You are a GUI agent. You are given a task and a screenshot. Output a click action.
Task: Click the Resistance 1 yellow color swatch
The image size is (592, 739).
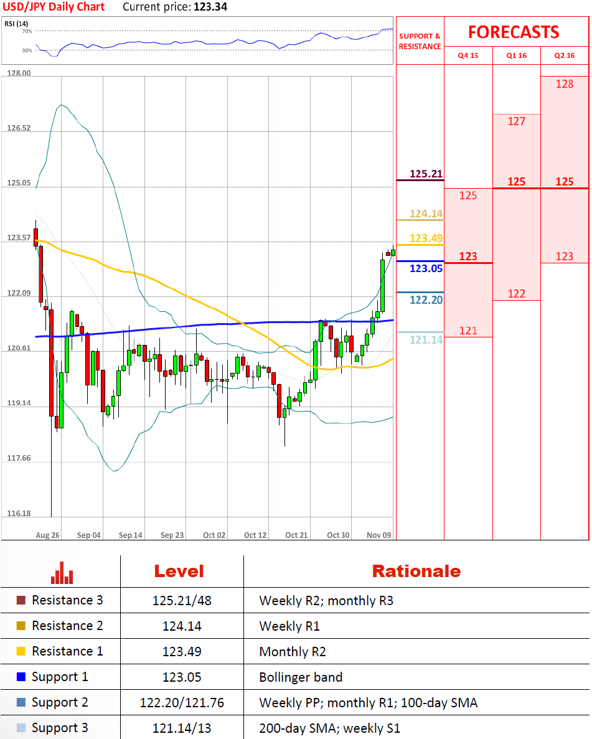[21, 651]
